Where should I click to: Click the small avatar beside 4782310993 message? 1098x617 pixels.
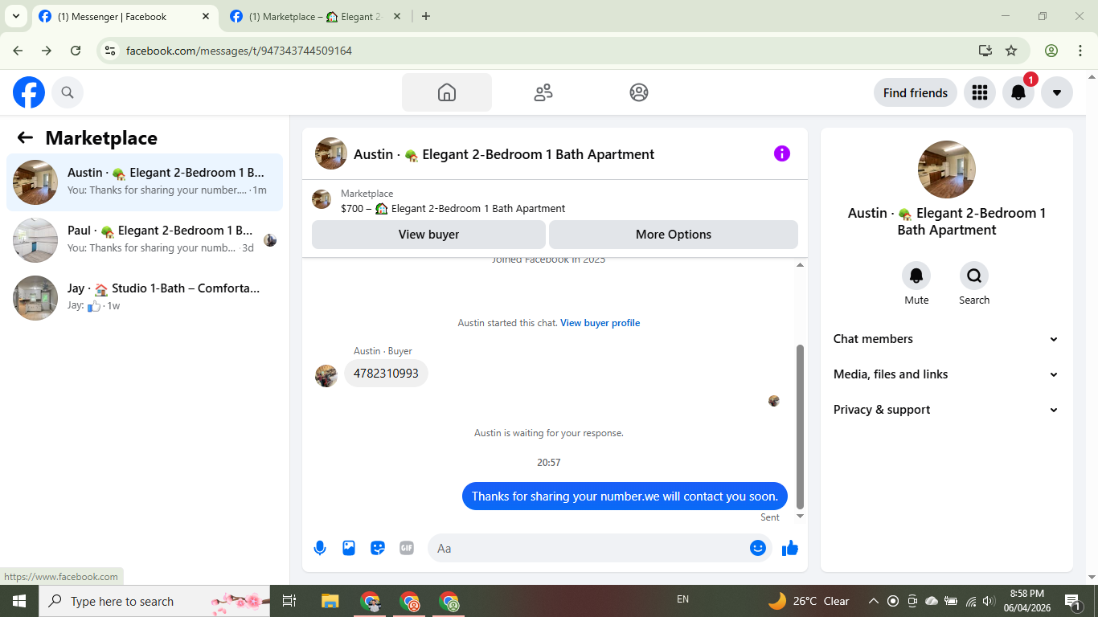tap(326, 376)
